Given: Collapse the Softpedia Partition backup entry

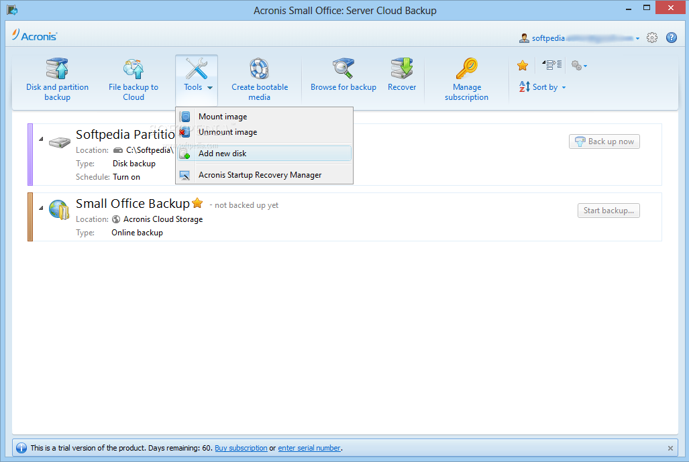Looking at the screenshot, I should coord(41,139).
